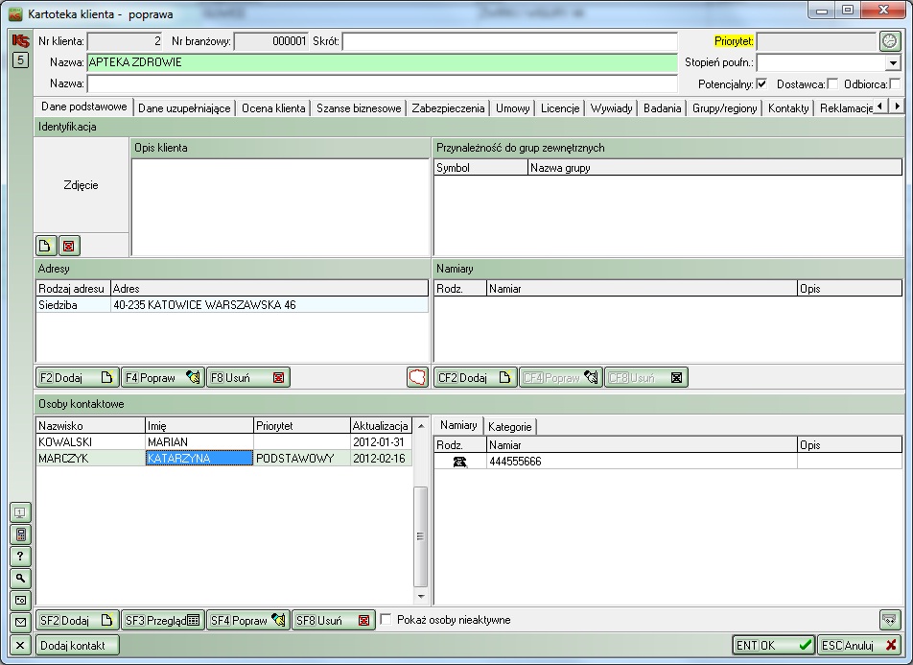The height and width of the screenshot is (665, 913).
Task: Click the calculator icon in left sidebar
Action: tap(20, 534)
